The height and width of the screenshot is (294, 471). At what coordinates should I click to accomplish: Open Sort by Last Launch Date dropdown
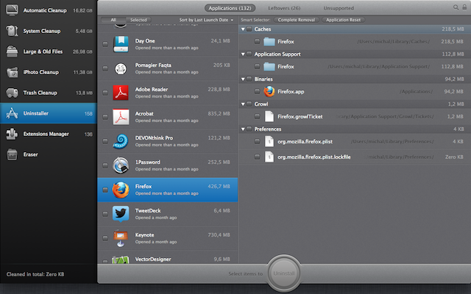(x=206, y=20)
